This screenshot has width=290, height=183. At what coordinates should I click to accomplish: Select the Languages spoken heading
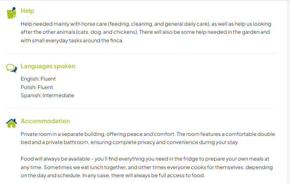tap(48, 66)
